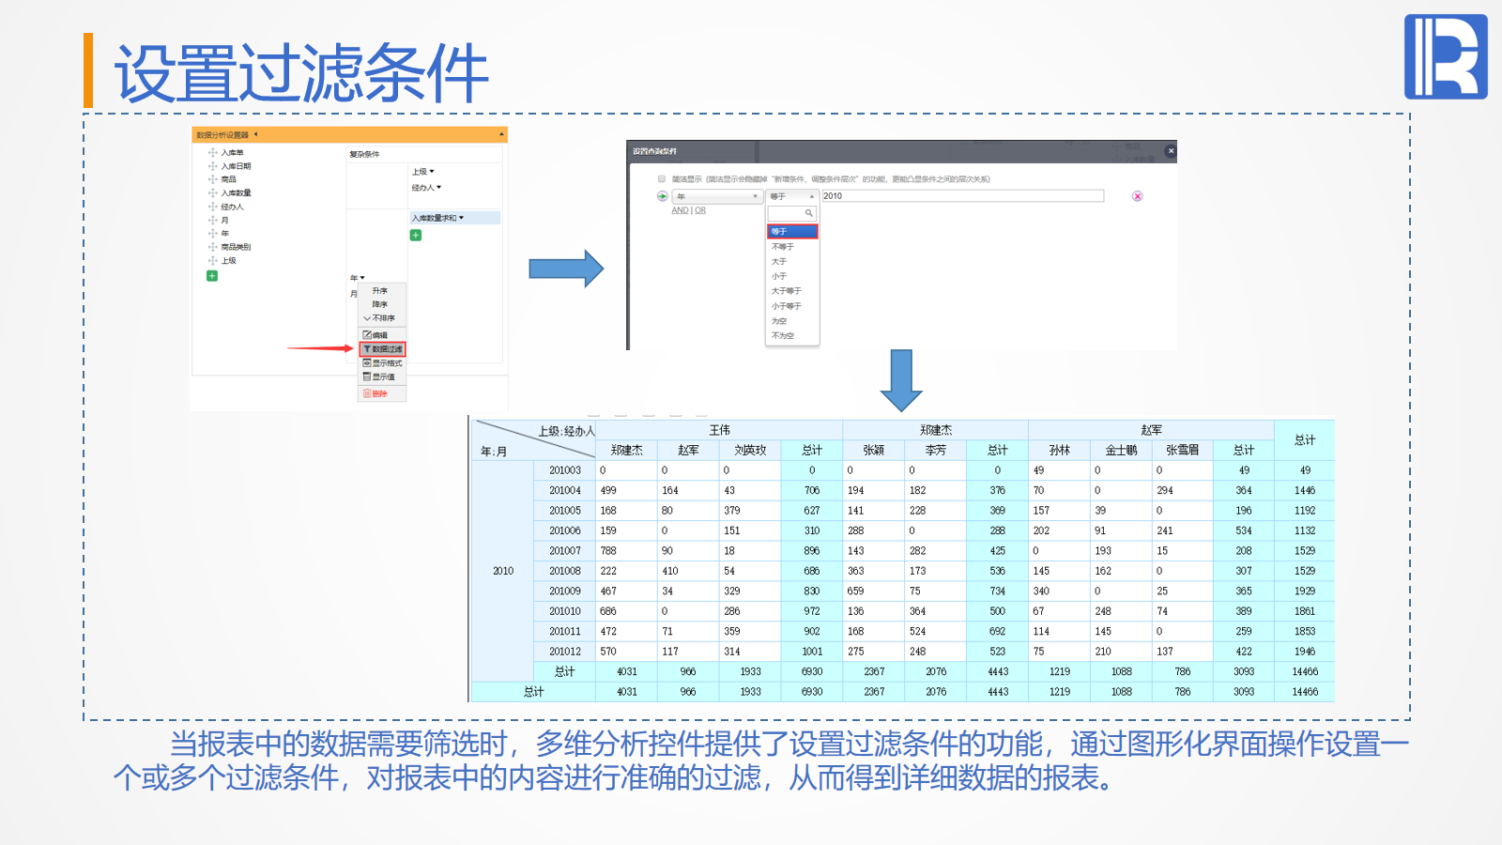Click pink delete-condition X icon
1502x845 pixels.
1137,196
